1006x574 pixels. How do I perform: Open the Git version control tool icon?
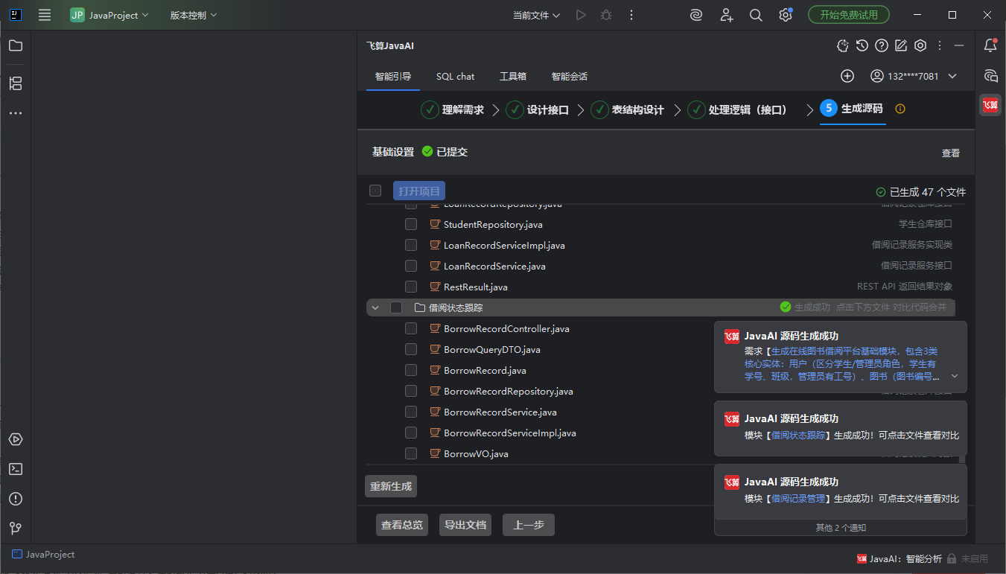pyautogui.click(x=16, y=529)
